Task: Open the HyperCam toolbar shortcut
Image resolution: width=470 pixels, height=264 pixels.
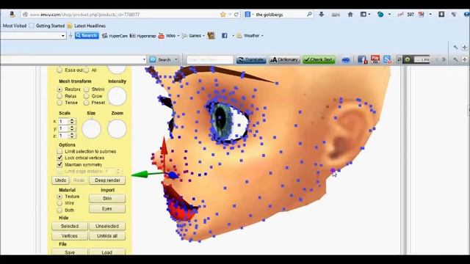Action: 115,36
